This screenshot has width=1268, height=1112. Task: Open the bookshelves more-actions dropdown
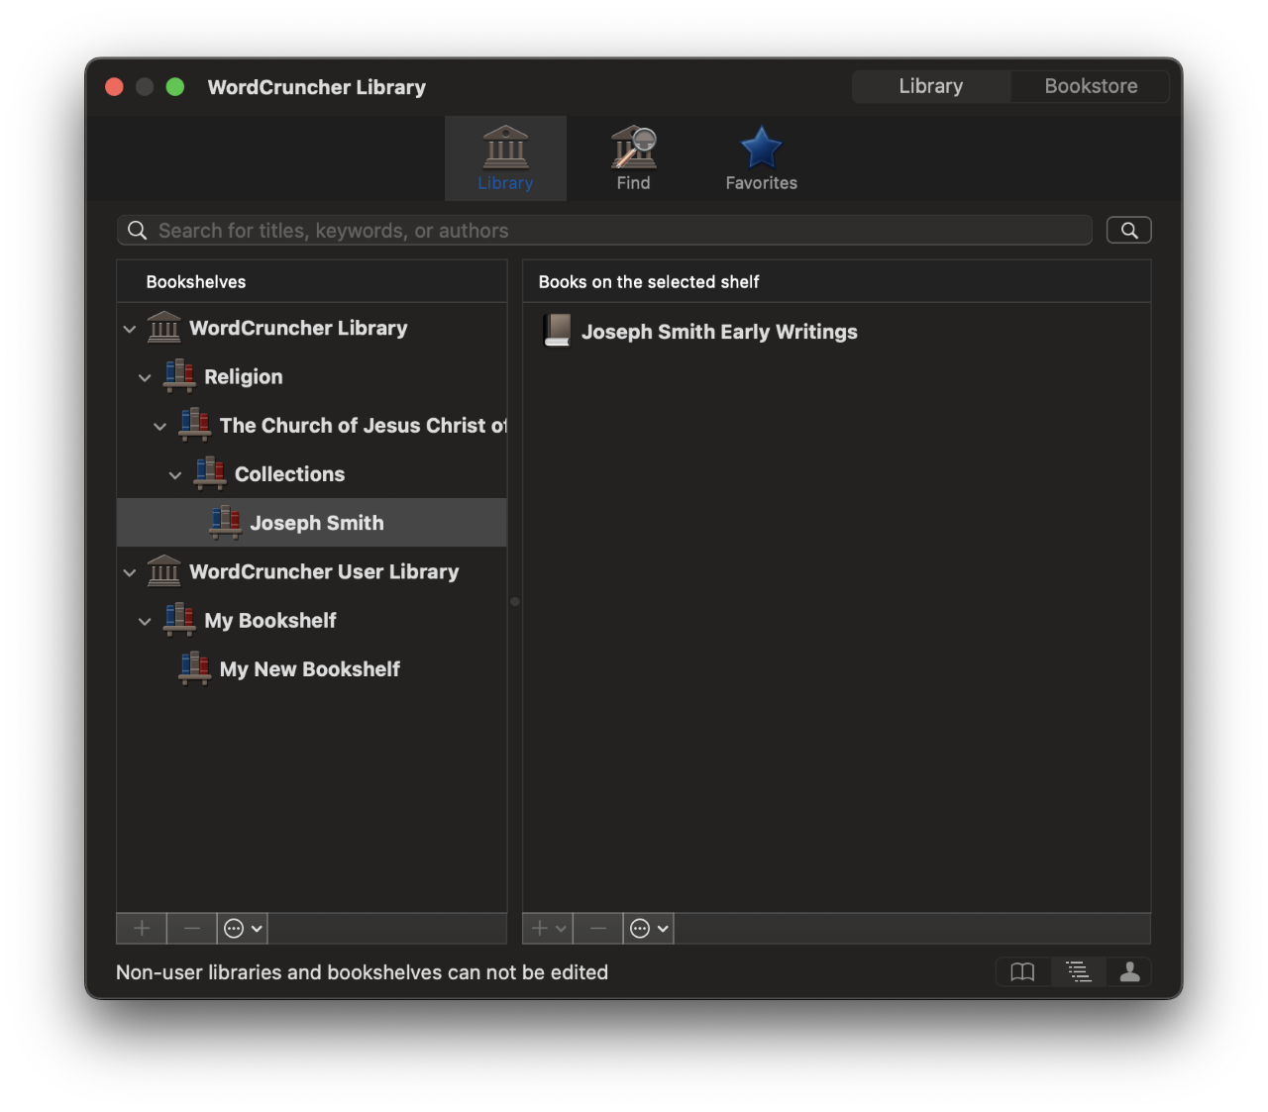[243, 928]
